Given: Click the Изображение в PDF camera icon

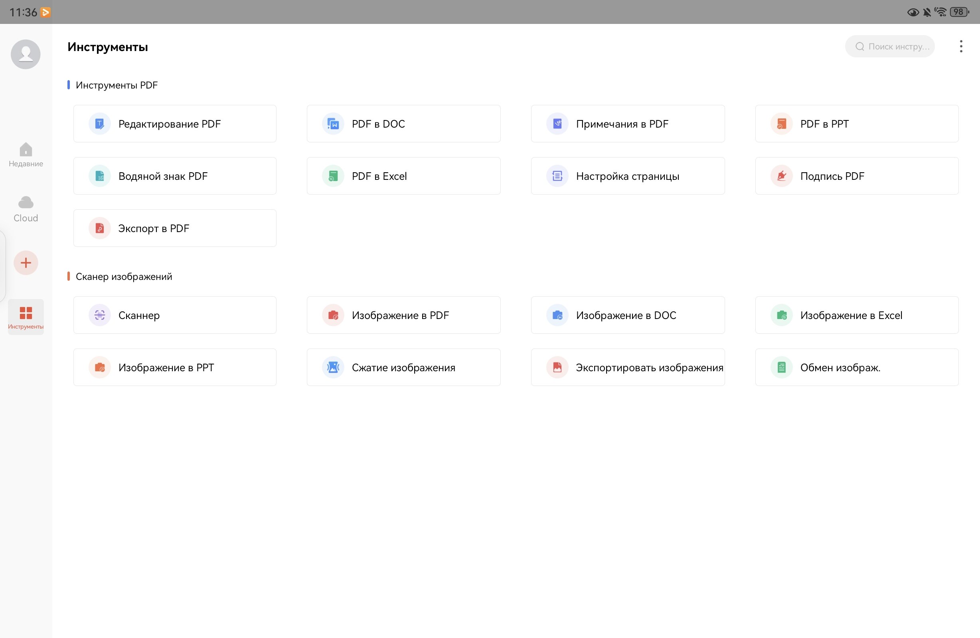Looking at the screenshot, I should (x=333, y=315).
